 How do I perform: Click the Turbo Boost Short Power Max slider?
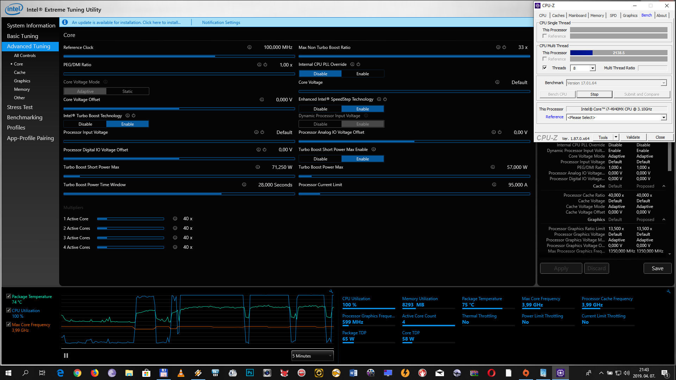point(179,176)
